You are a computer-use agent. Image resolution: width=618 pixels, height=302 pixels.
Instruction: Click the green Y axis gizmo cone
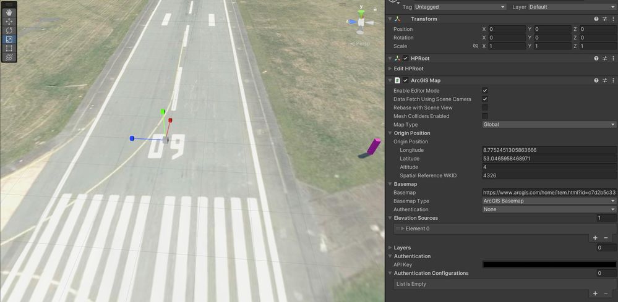(x=361, y=14)
